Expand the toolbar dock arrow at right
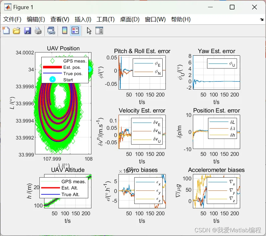Viewport: 266px width, 236px height. tap(262, 19)
